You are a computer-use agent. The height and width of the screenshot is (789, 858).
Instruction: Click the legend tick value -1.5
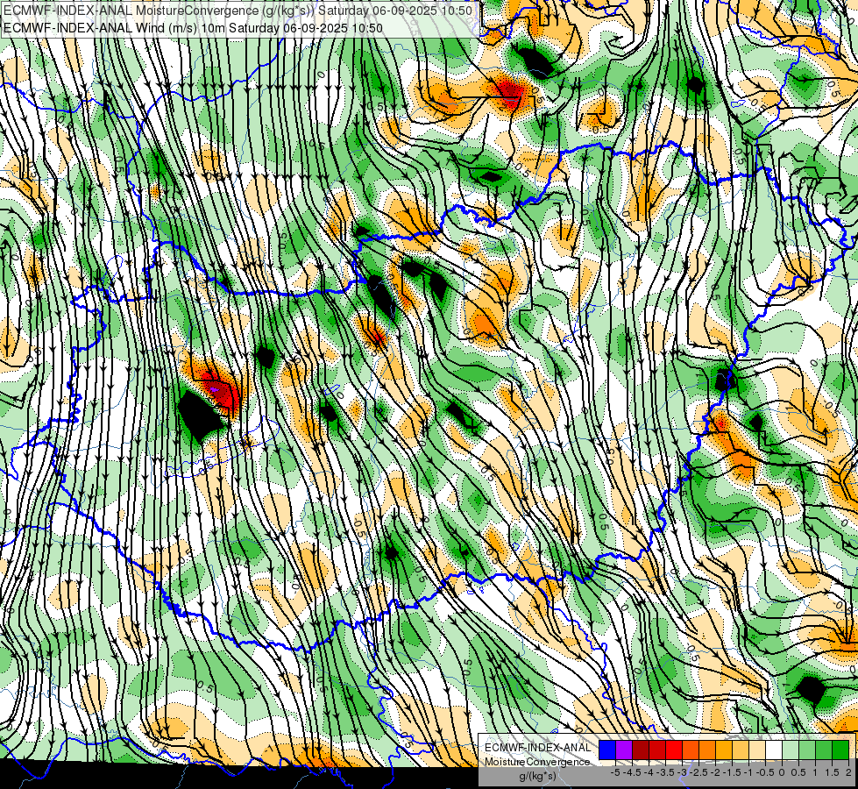(732, 772)
